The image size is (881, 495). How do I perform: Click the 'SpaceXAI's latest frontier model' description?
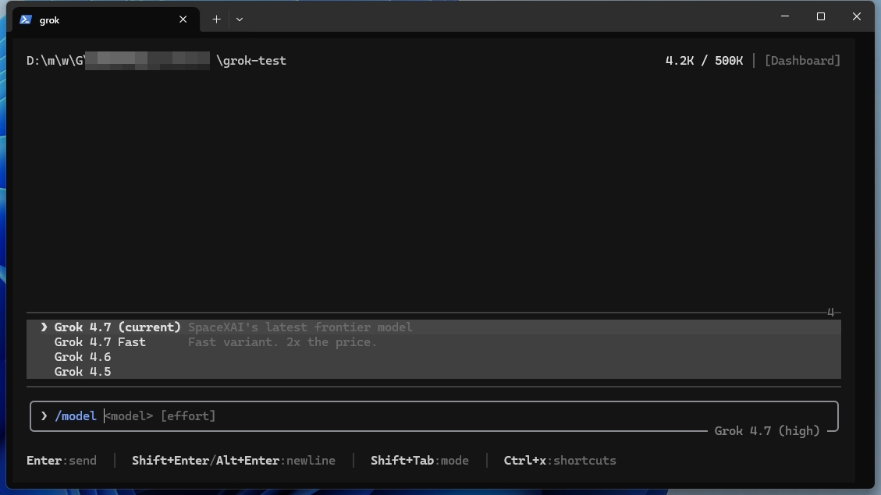(300, 327)
